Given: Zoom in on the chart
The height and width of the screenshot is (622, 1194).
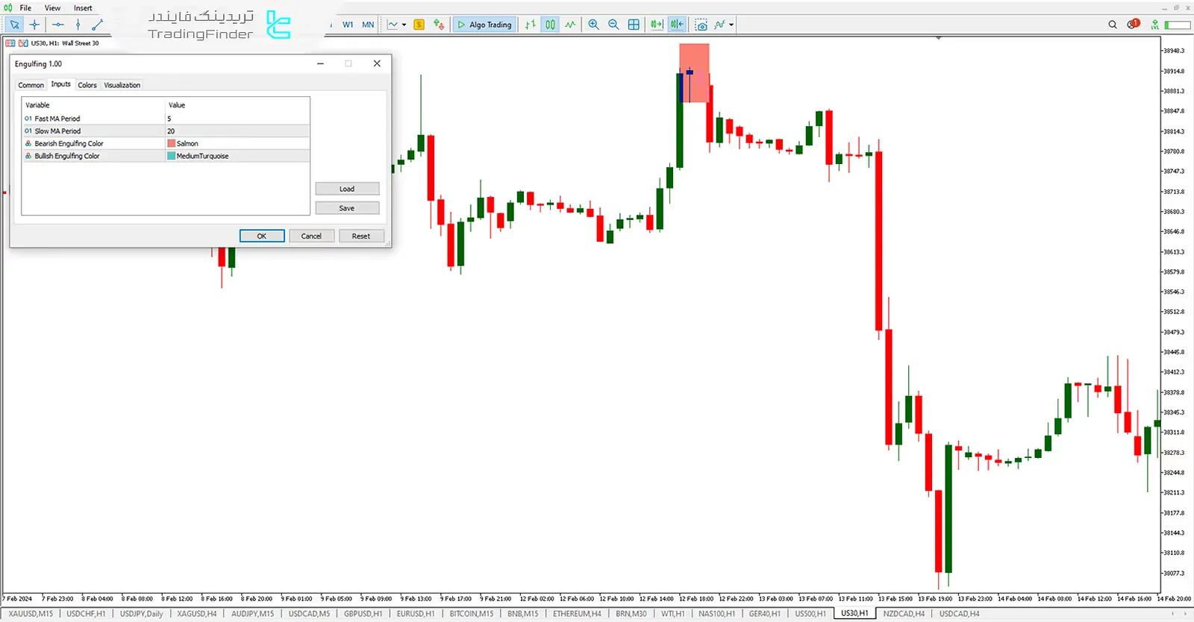Looking at the screenshot, I should 593,25.
